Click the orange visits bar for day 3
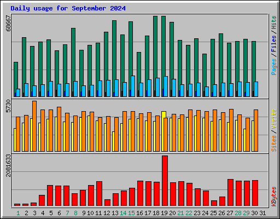Viewport: 280px width, 219px height. [x=34, y=126]
